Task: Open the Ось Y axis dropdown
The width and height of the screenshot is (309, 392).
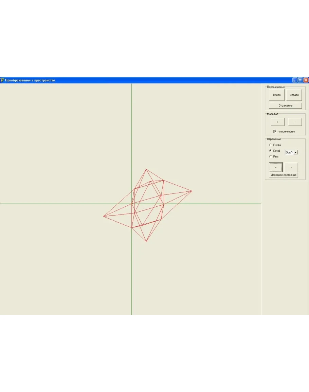Action: tap(295, 153)
